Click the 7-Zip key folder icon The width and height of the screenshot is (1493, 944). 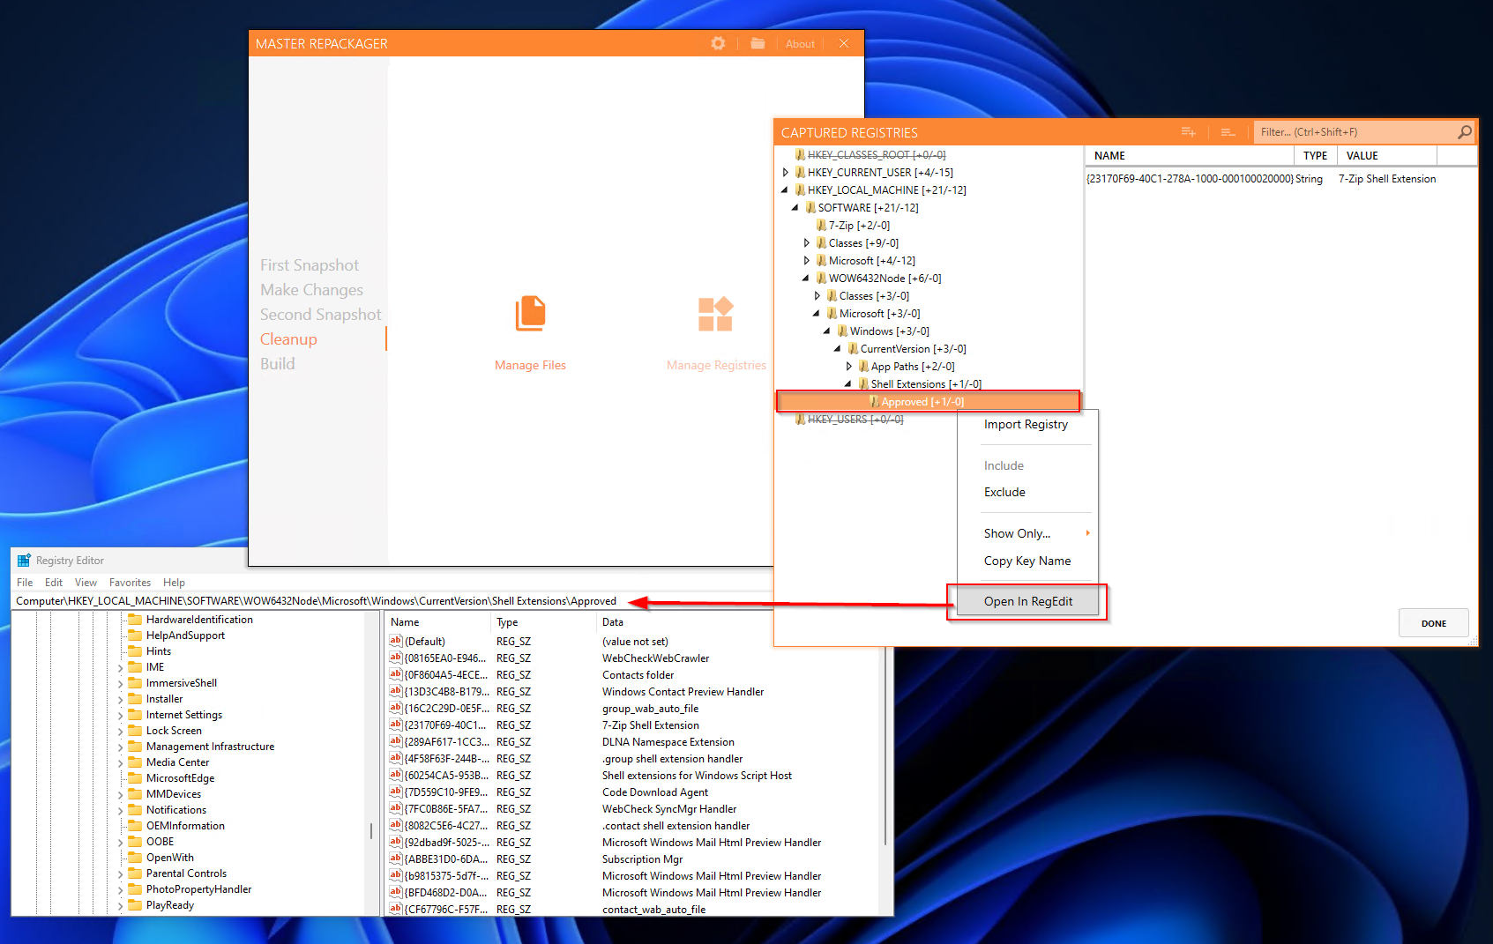coord(821,226)
